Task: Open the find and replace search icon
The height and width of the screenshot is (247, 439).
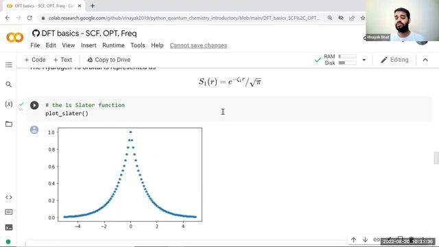Action: tap(9, 84)
